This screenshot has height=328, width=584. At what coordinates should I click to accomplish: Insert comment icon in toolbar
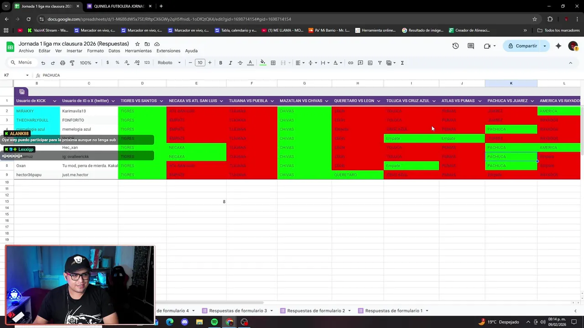[x=360, y=63]
